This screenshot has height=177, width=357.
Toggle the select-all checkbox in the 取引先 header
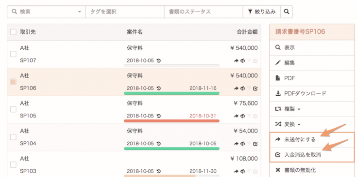click(x=13, y=32)
